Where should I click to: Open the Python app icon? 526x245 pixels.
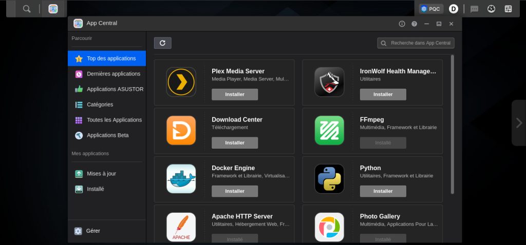pyautogui.click(x=329, y=179)
